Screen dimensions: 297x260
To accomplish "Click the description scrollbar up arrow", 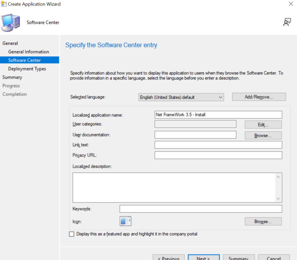I will pyautogui.click(x=278, y=177).
